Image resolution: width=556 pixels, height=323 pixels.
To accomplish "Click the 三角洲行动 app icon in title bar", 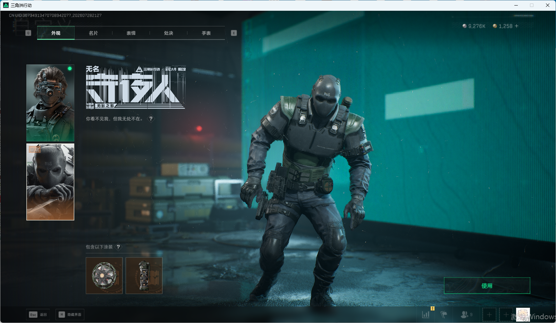I will 6,5.
